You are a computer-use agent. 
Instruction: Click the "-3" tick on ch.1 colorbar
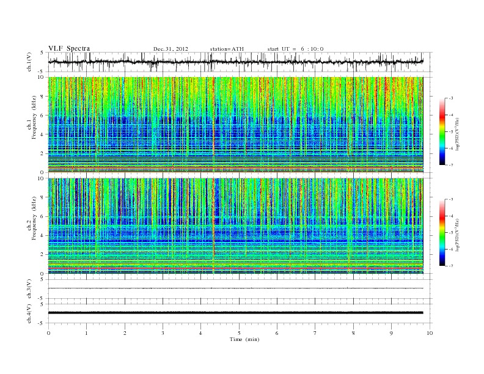click(x=450, y=98)
